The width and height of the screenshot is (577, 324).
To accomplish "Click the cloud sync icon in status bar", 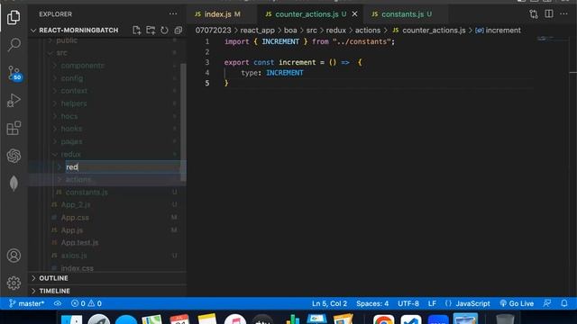I will 58,303.
